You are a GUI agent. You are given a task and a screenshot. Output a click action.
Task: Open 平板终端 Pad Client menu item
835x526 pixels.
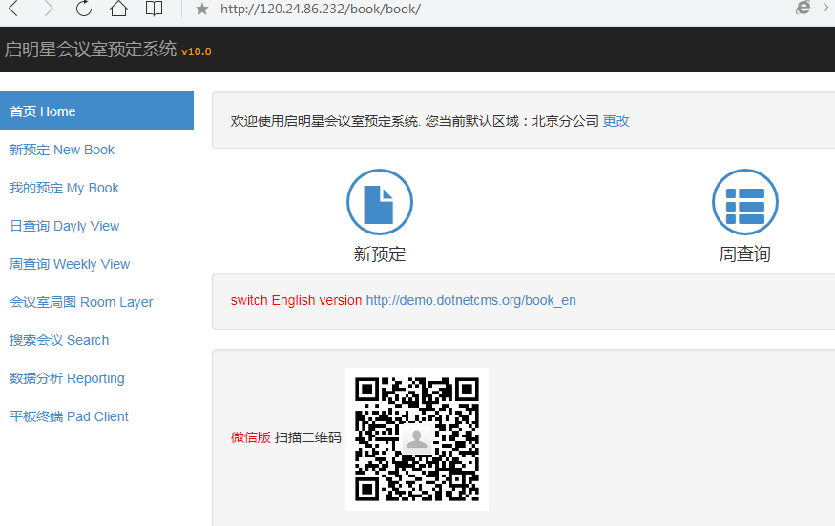(69, 416)
